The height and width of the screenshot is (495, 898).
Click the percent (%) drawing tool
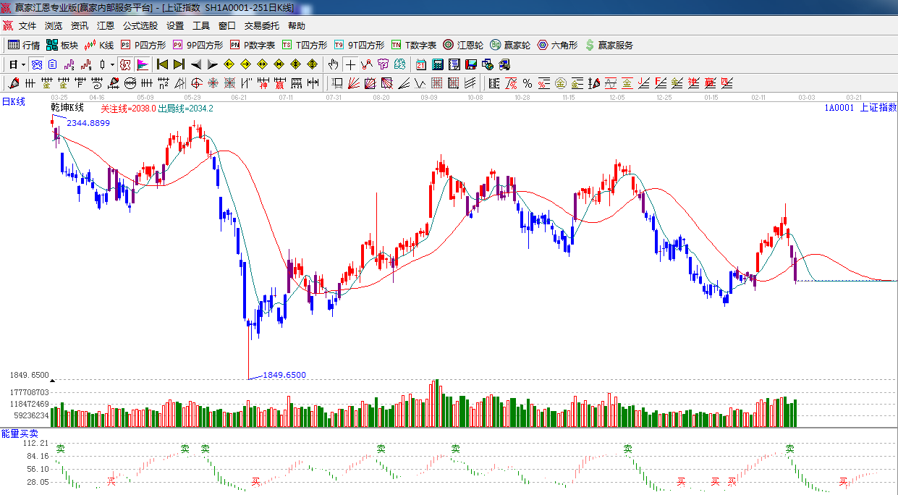pos(527,83)
